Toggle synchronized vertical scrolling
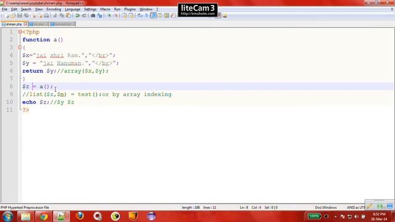This screenshot has height=222, width=395. click(x=125, y=15)
